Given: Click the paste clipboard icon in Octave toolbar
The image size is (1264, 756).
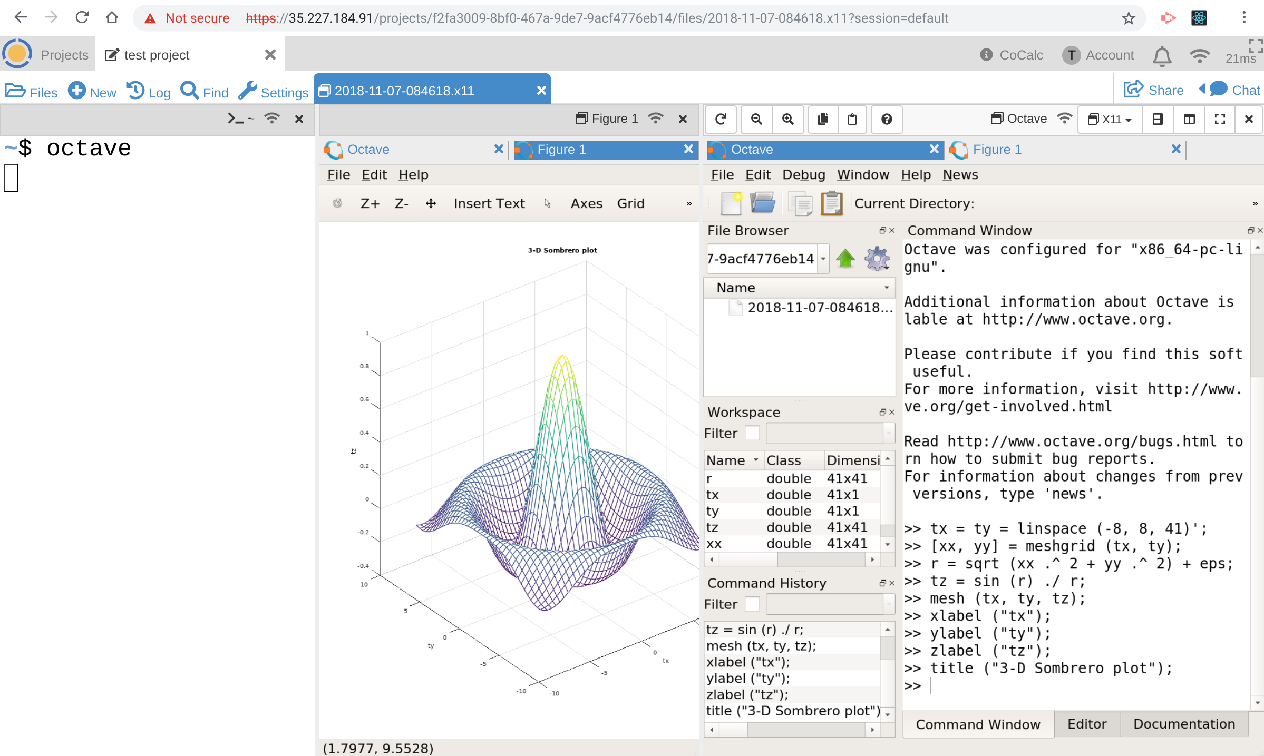Looking at the screenshot, I should [x=832, y=203].
